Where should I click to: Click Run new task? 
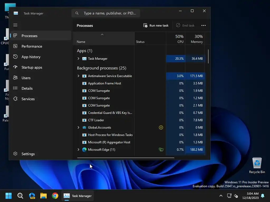156,26
